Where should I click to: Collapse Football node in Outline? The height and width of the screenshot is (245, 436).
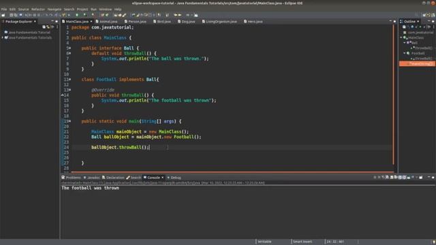[405, 53]
